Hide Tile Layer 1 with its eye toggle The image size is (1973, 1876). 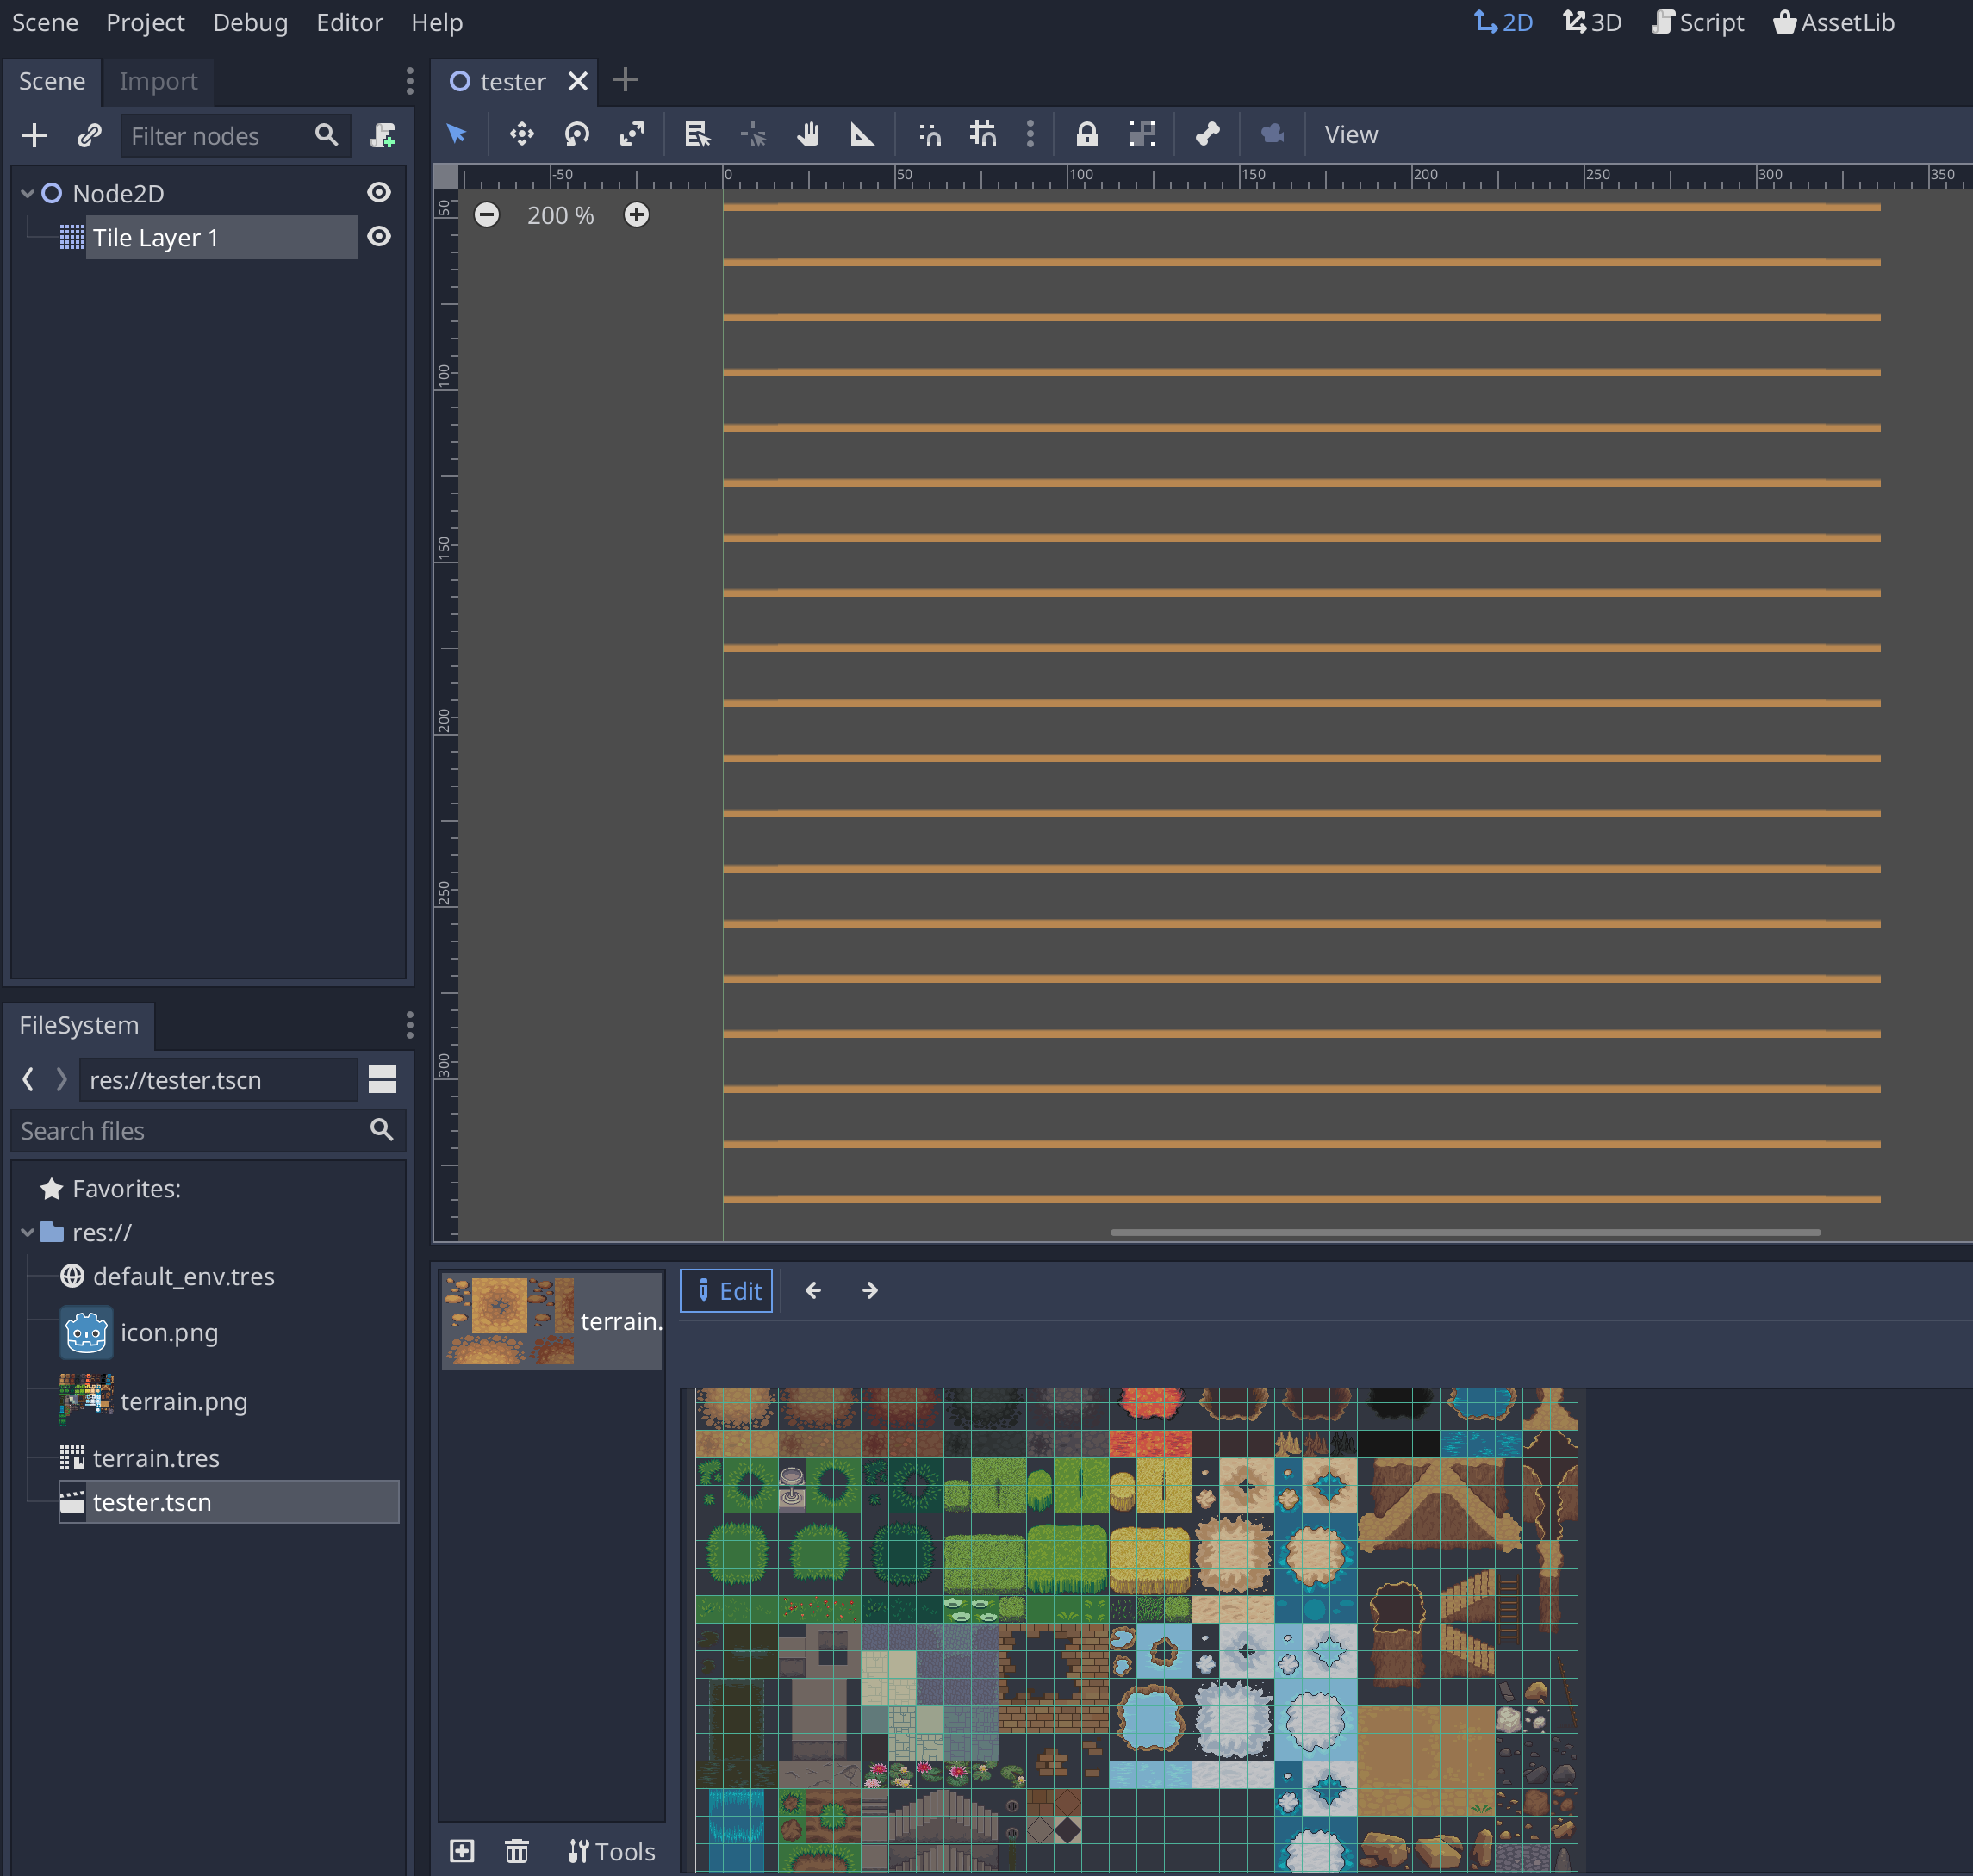(379, 237)
